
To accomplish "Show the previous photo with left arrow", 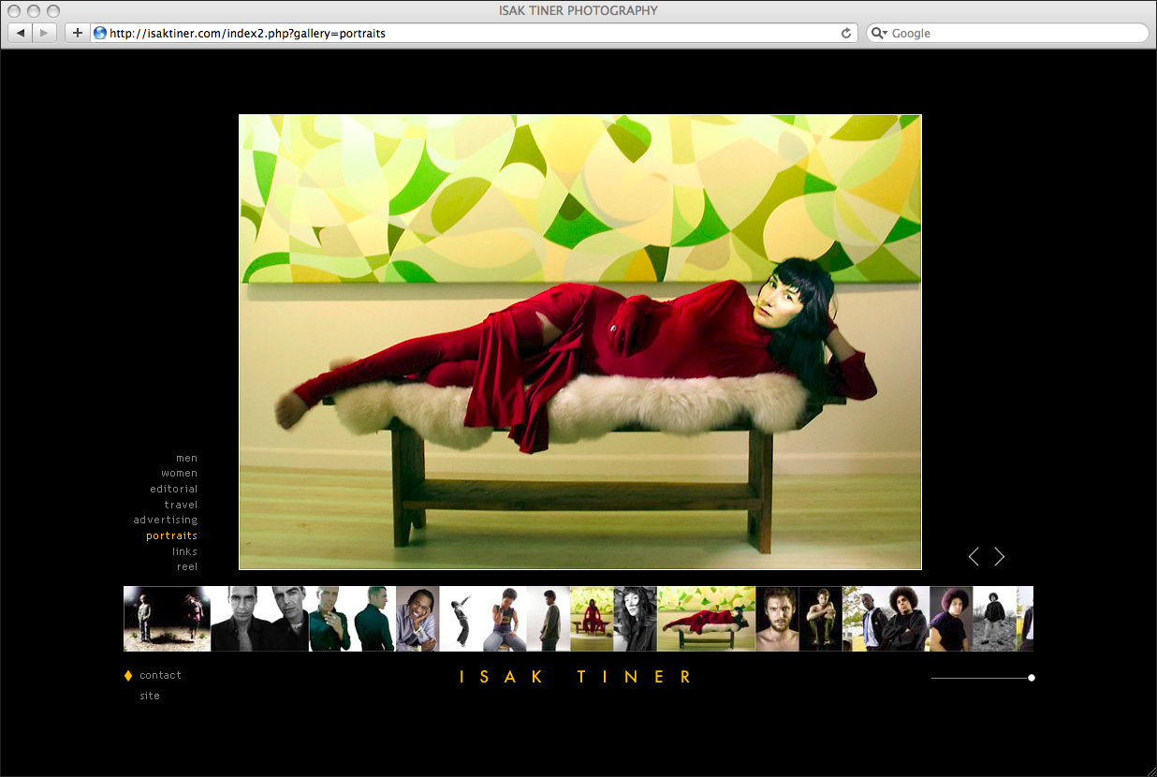I will (x=974, y=557).
